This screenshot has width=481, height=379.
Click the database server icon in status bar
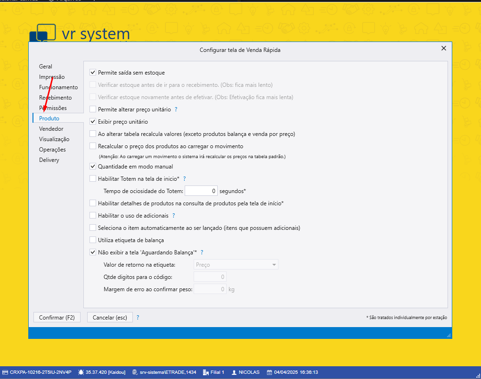[135, 372]
